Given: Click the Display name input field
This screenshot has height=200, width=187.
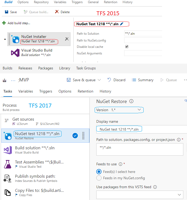Looking at the screenshot, I should click(141, 129).
